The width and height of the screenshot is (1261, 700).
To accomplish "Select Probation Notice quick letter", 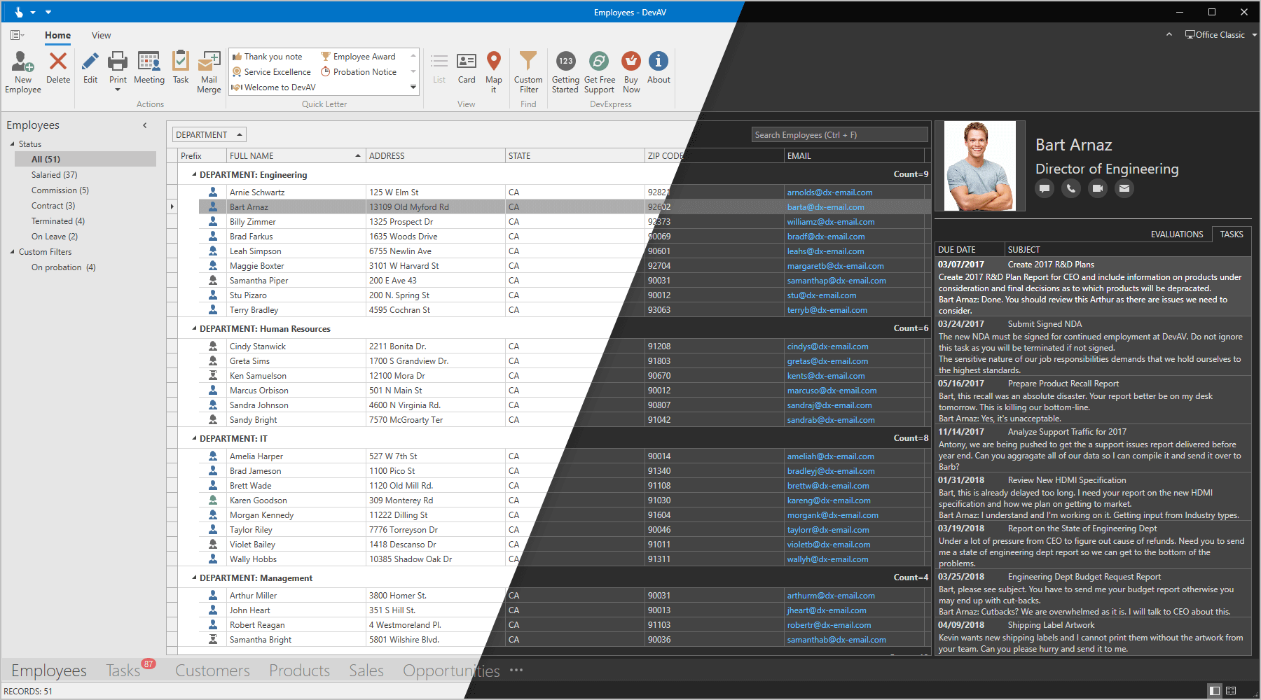I will tap(359, 72).
